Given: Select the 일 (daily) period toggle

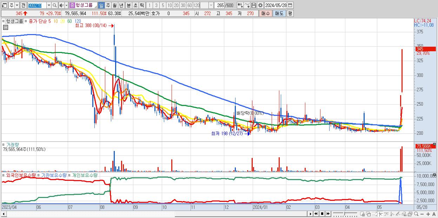Looking at the screenshot, I should tap(101, 5).
